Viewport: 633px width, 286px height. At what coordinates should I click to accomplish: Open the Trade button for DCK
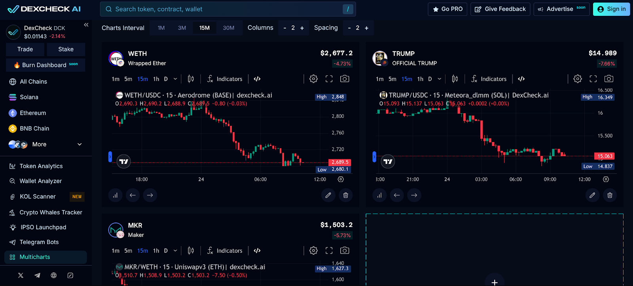pos(25,49)
